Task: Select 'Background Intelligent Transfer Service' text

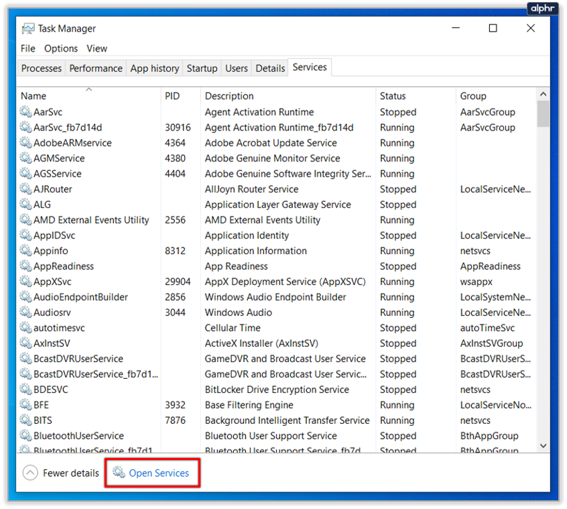Action: click(x=287, y=420)
